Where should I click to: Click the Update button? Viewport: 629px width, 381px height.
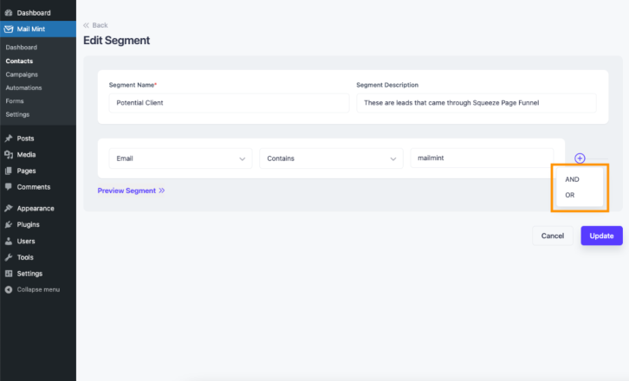[x=602, y=236]
